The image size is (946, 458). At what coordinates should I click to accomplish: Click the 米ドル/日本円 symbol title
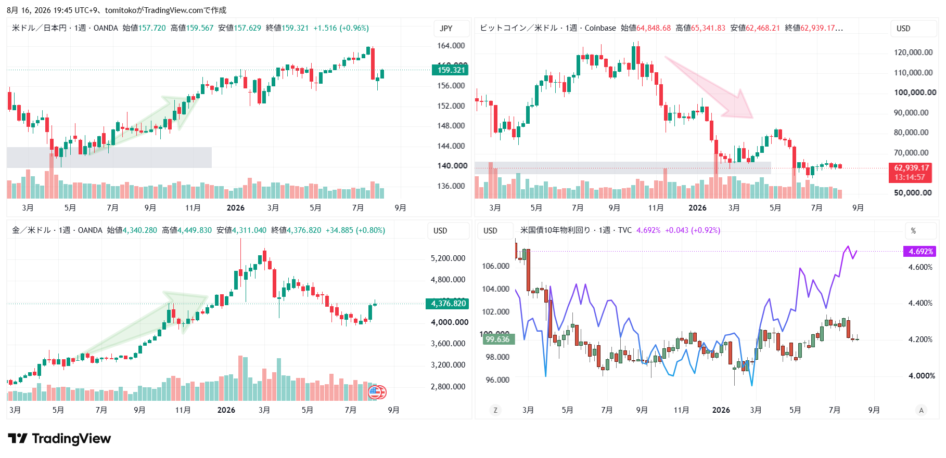pos(39,28)
